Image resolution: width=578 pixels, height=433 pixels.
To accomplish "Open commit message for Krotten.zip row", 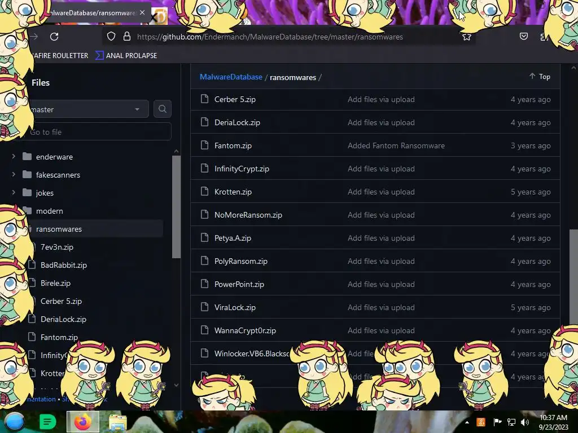I will point(381,192).
